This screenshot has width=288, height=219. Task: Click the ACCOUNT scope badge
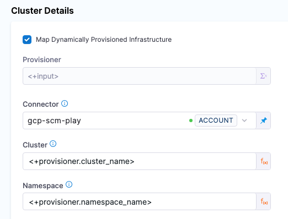pyautogui.click(x=216, y=121)
